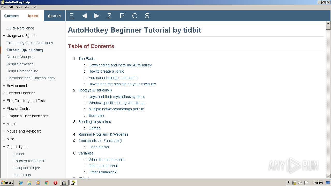
Task: Click the page scrollbar up arrow
Action: tap(328, 23)
